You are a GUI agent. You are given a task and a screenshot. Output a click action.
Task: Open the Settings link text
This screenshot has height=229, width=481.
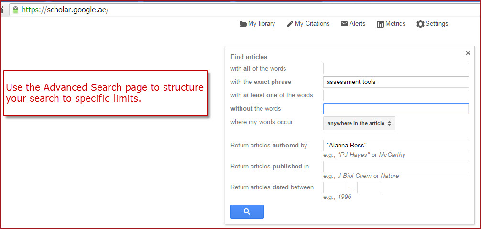(x=437, y=24)
